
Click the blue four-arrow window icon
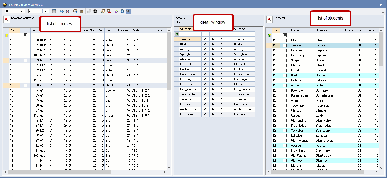click(x=54, y=11)
